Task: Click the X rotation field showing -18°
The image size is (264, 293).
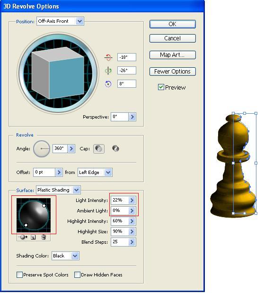Action: pos(127,57)
